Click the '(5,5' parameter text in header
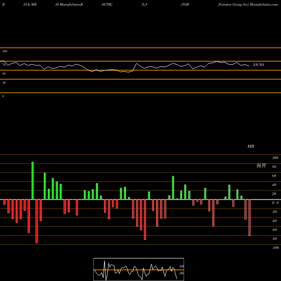The width and height of the screenshot is (281, 281). click(x=144, y=4)
